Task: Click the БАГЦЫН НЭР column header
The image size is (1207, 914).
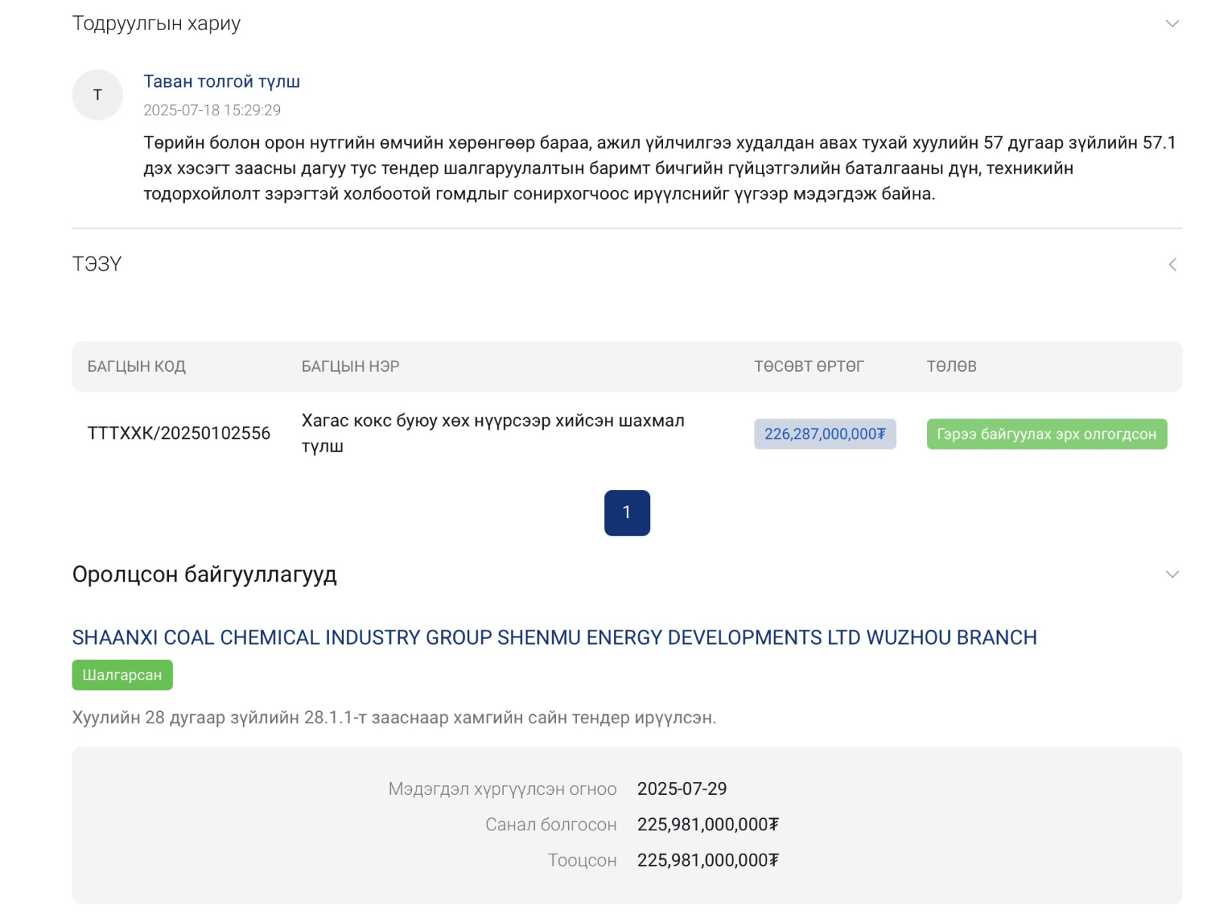Action: click(x=351, y=367)
